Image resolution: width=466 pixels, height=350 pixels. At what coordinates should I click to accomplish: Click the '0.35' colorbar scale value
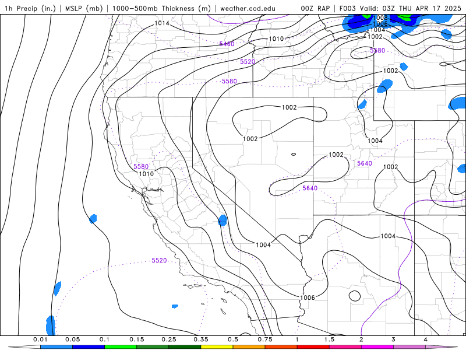click(201, 339)
